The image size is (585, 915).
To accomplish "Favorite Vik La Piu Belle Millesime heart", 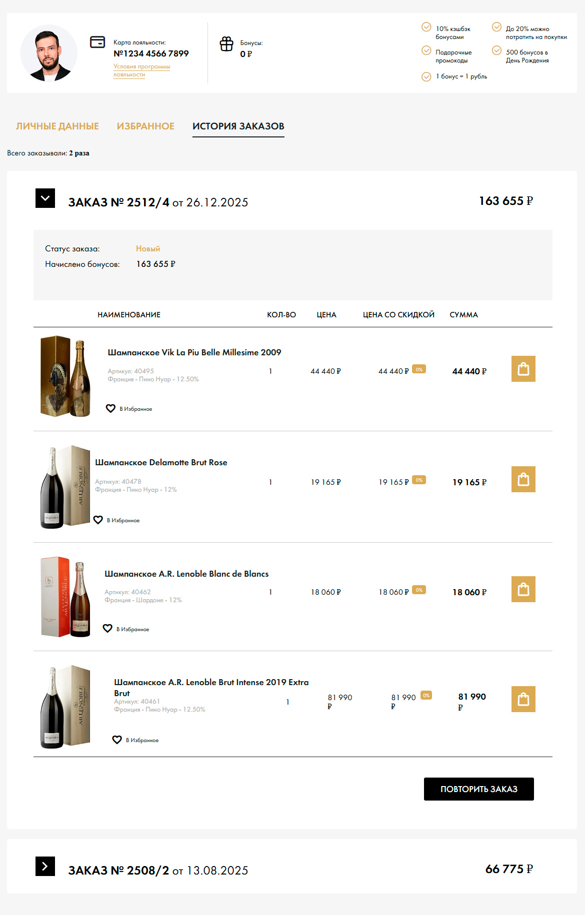I will pyautogui.click(x=110, y=409).
